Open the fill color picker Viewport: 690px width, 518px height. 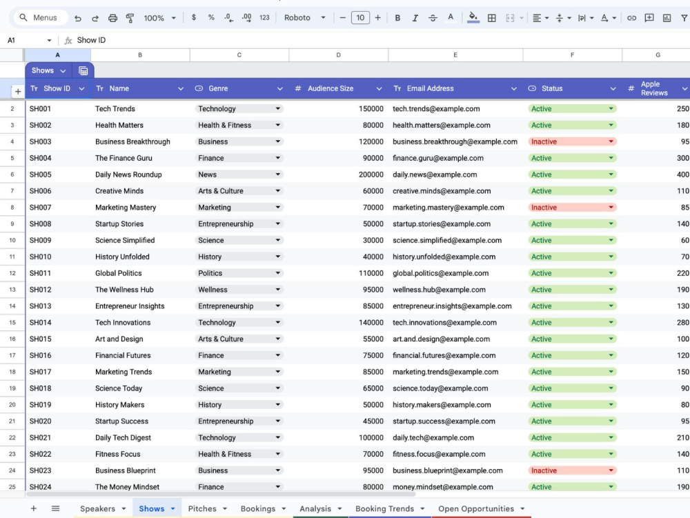(473, 18)
